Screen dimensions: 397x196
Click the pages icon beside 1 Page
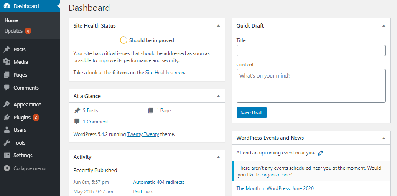click(x=150, y=111)
